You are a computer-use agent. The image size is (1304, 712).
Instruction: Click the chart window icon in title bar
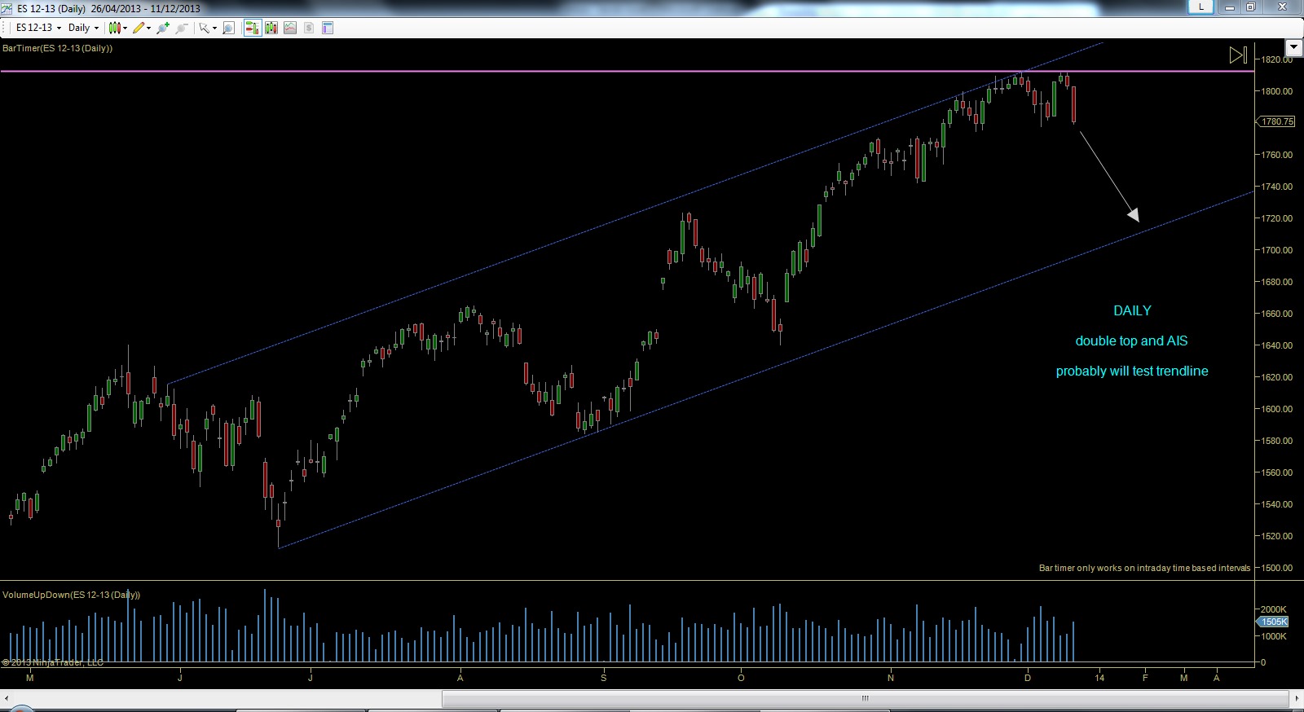coord(8,8)
